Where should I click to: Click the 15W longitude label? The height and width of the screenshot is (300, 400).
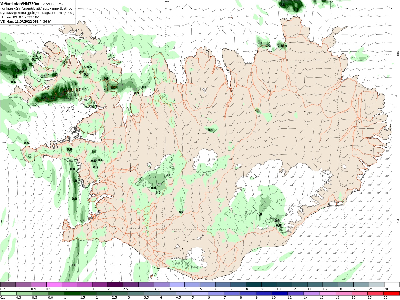click(331, 2)
